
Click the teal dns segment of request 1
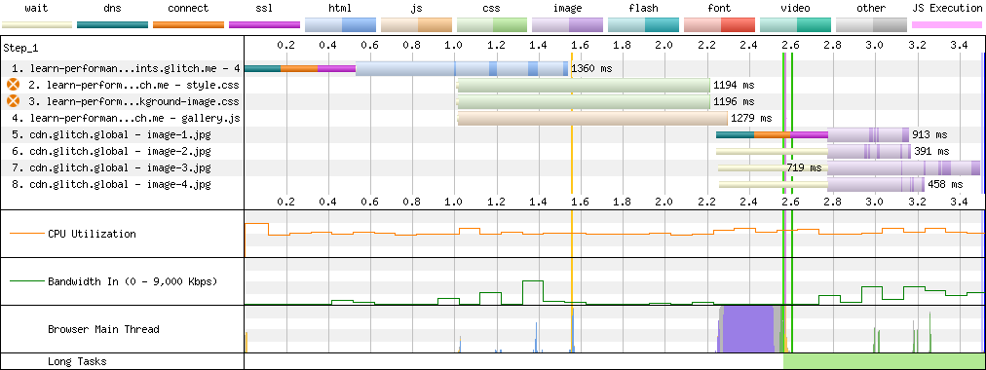pyautogui.click(x=262, y=68)
